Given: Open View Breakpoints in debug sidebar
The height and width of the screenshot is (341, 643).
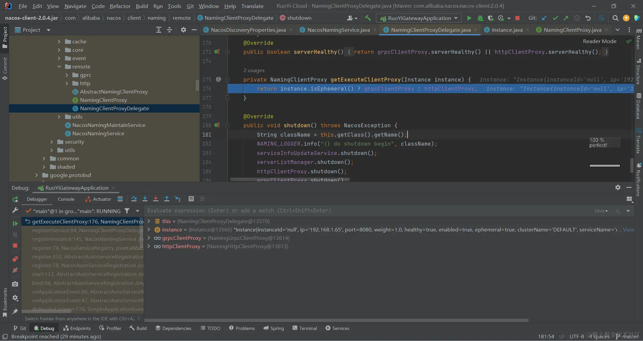Looking at the screenshot, I should [x=15, y=259].
